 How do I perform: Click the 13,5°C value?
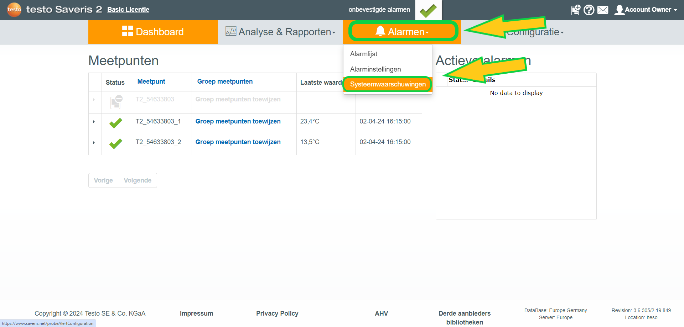310,142
